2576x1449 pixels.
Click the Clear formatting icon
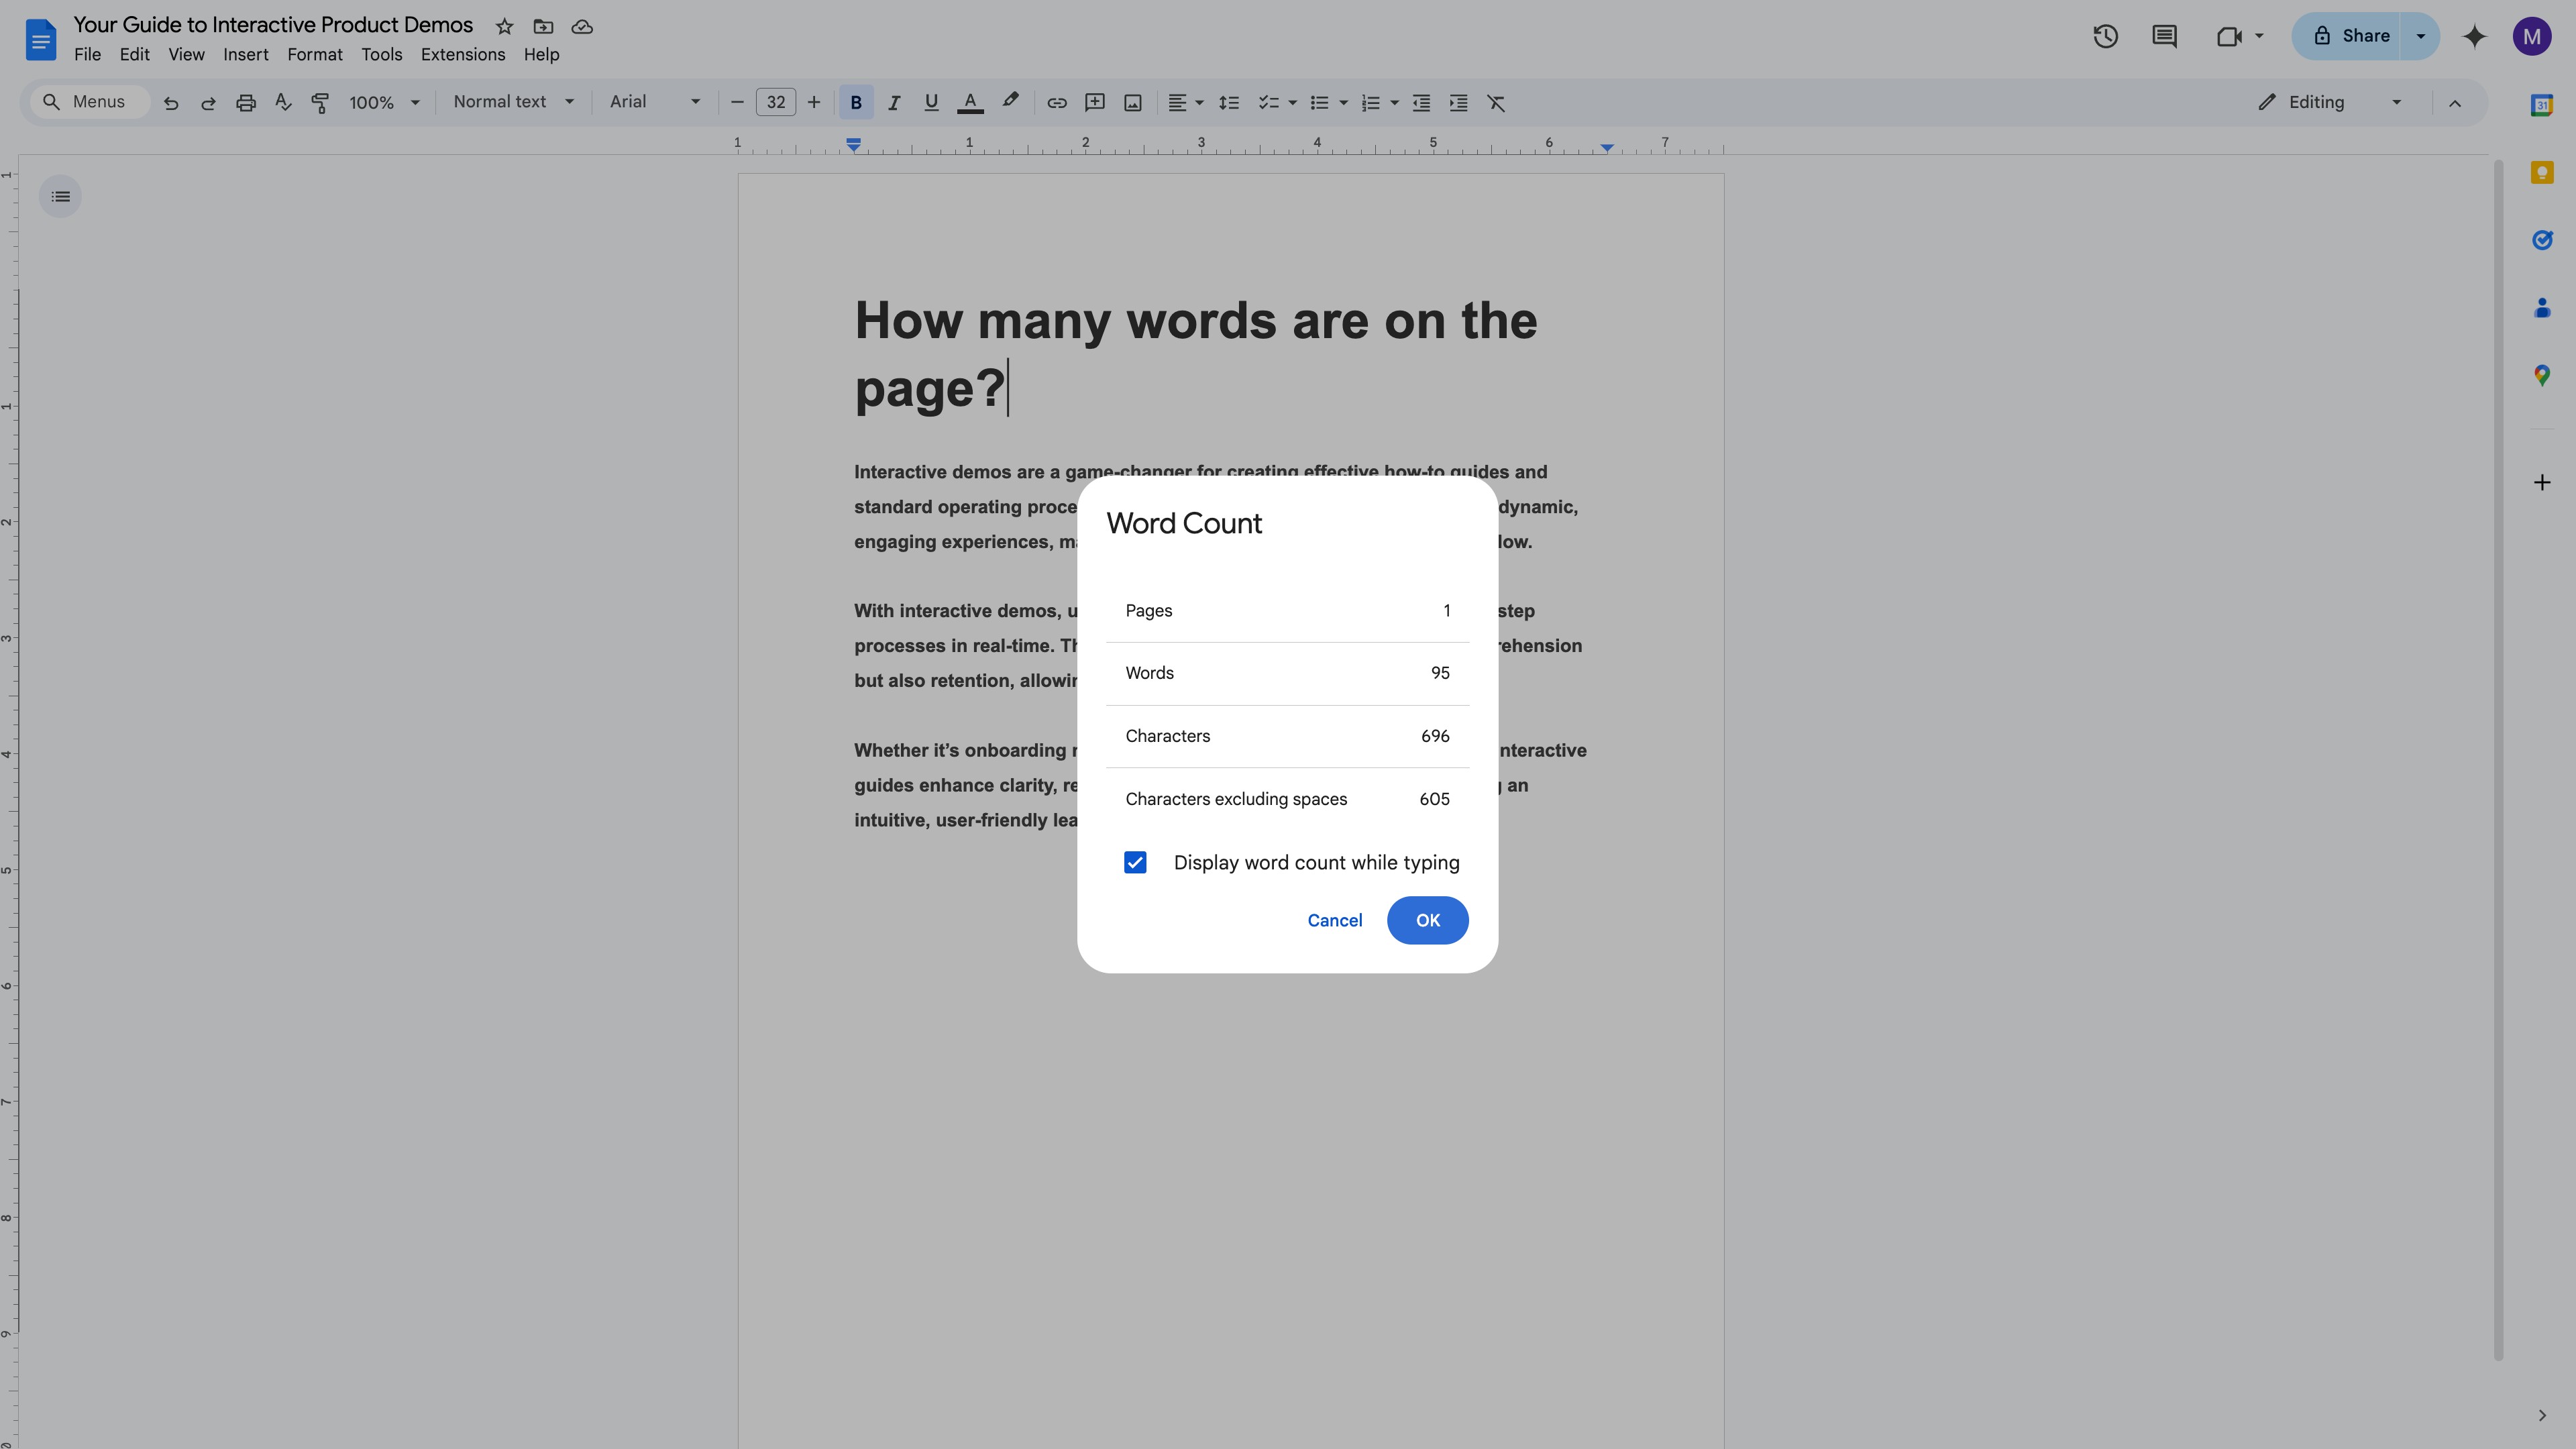coord(1496,103)
